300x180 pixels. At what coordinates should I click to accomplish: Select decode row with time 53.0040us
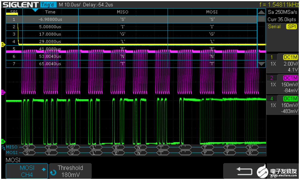point(131,56)
